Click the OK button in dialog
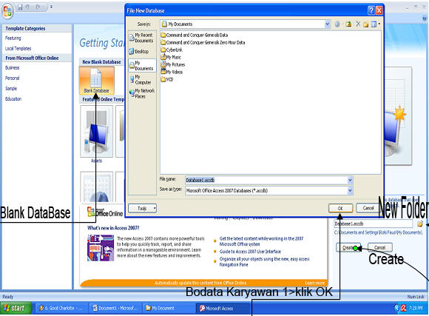 pyautogui.click(x=340, y=208)
